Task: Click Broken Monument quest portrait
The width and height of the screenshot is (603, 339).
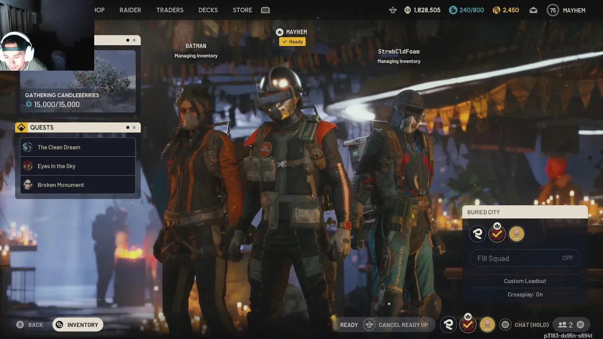Action: [x=28, y=185]
